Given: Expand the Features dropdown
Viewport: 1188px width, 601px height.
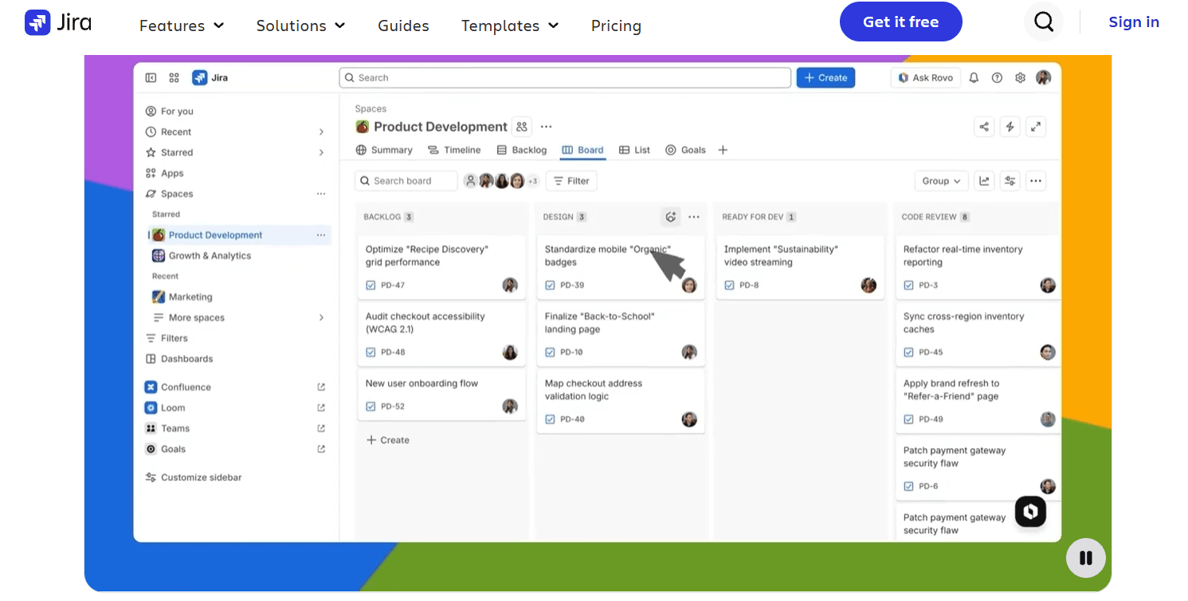Looking at the screenshot, I should (182, 26).
